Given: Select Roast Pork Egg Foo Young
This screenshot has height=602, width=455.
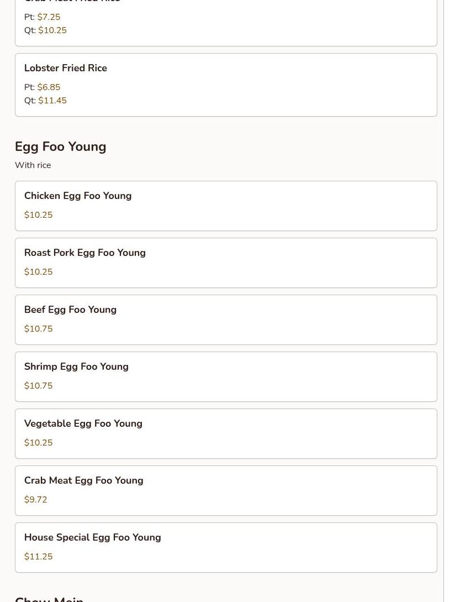Looking at the screenshot, I should coord(85,253).
